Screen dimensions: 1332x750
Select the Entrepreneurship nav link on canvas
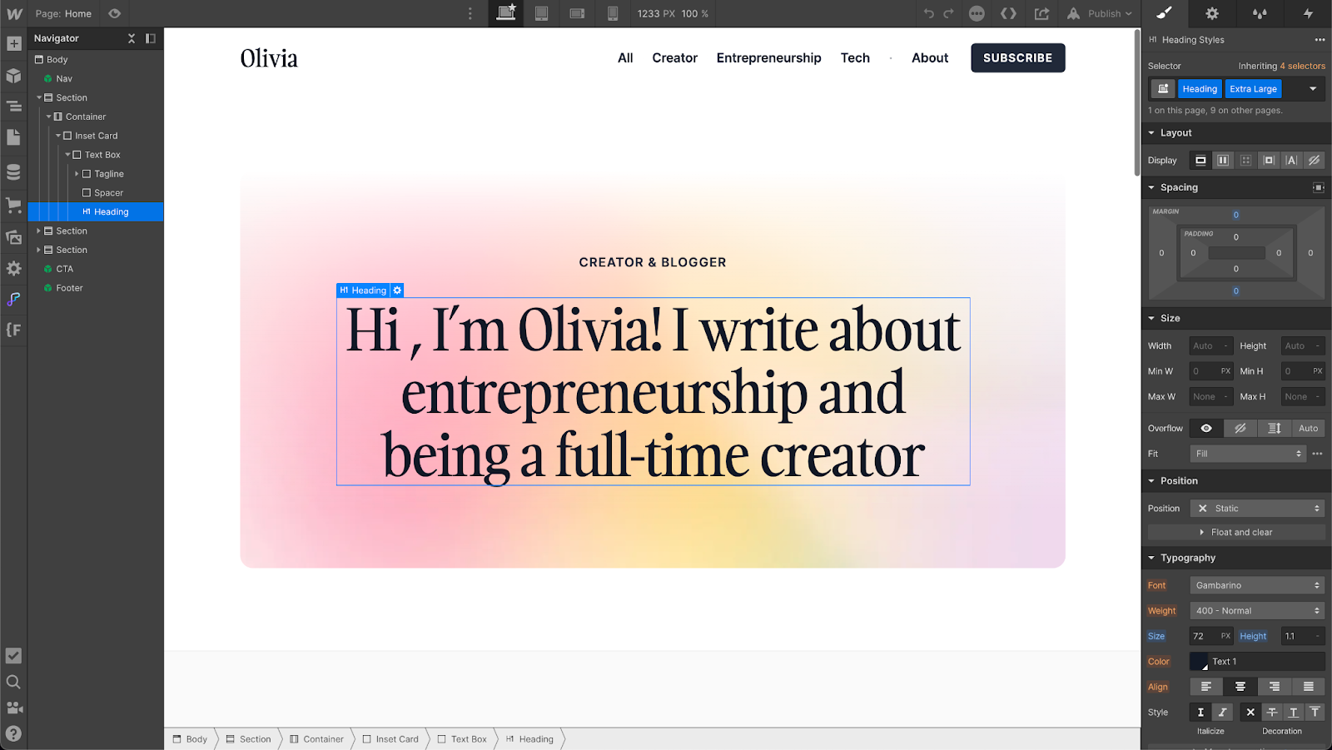point(768,57)
